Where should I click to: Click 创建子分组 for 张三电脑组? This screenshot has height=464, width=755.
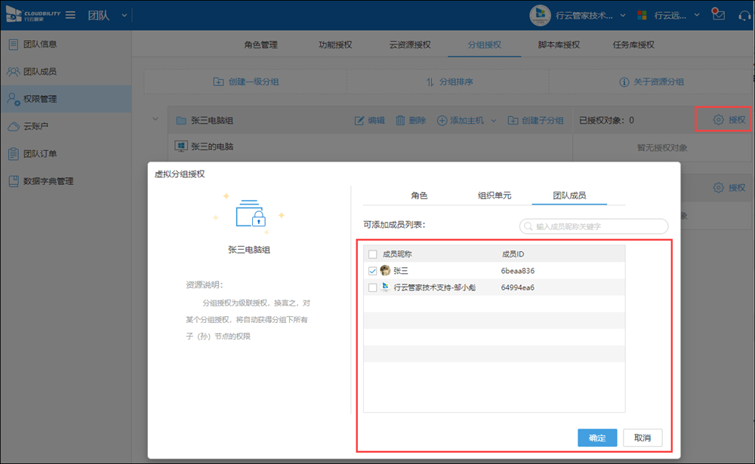coord(535,120)
